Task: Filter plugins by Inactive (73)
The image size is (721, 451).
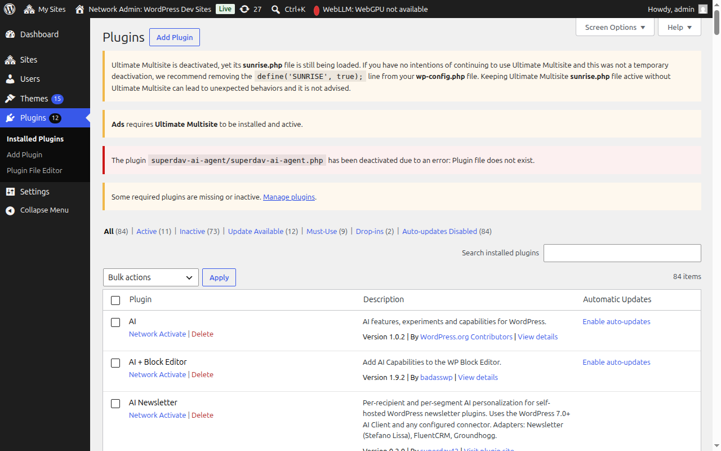Action: tap(199, 231)
